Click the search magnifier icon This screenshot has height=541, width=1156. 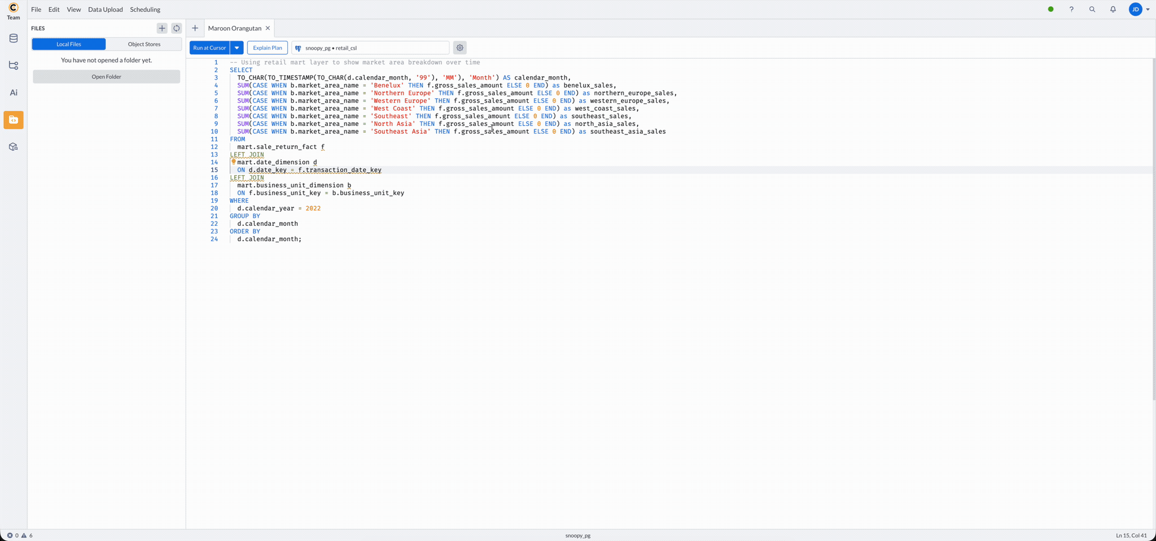pyautogui.click(x=1092, y=10)
